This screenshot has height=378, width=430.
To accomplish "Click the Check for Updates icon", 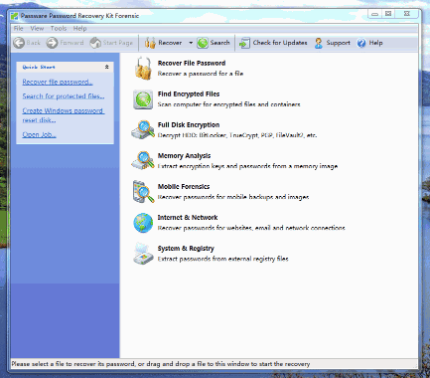I will tap(244, 43).
